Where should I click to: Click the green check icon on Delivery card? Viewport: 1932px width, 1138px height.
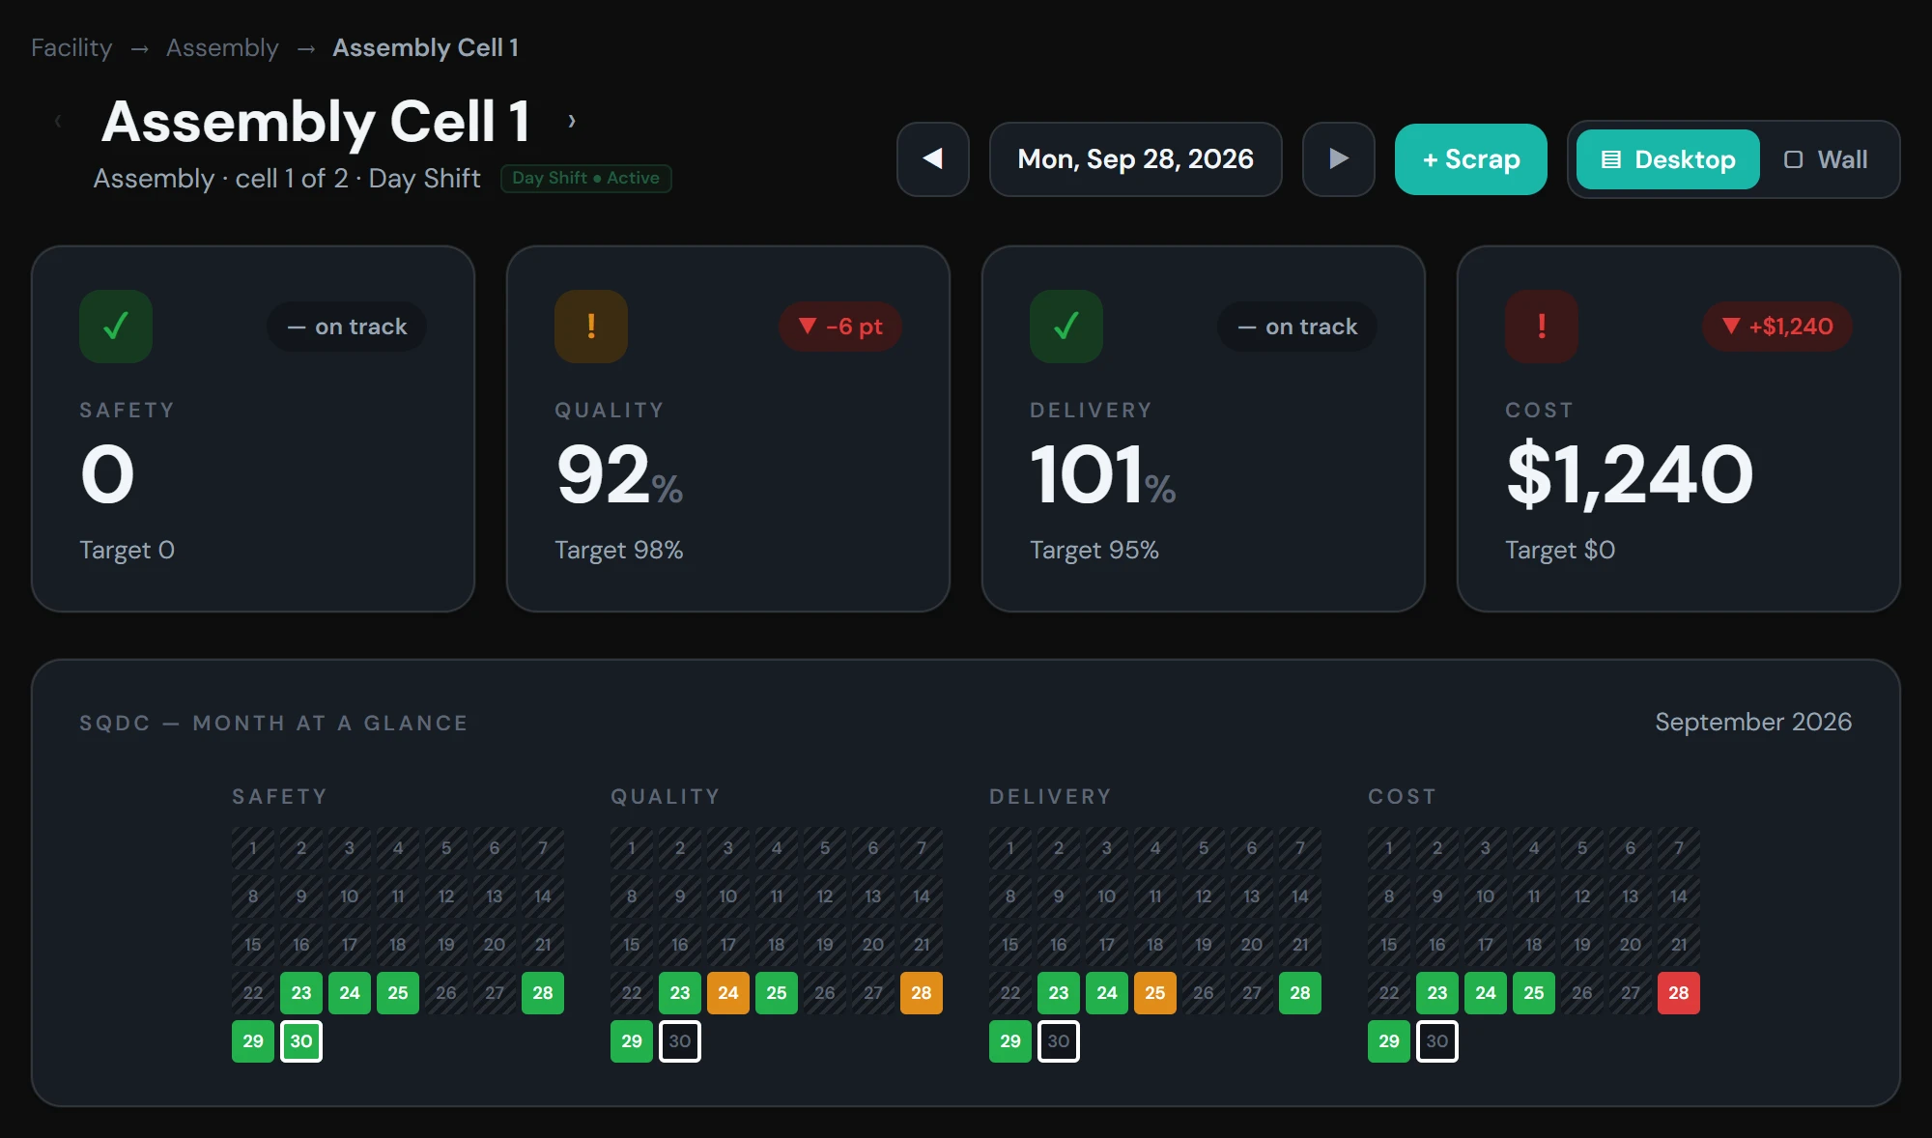[1066, 327]
